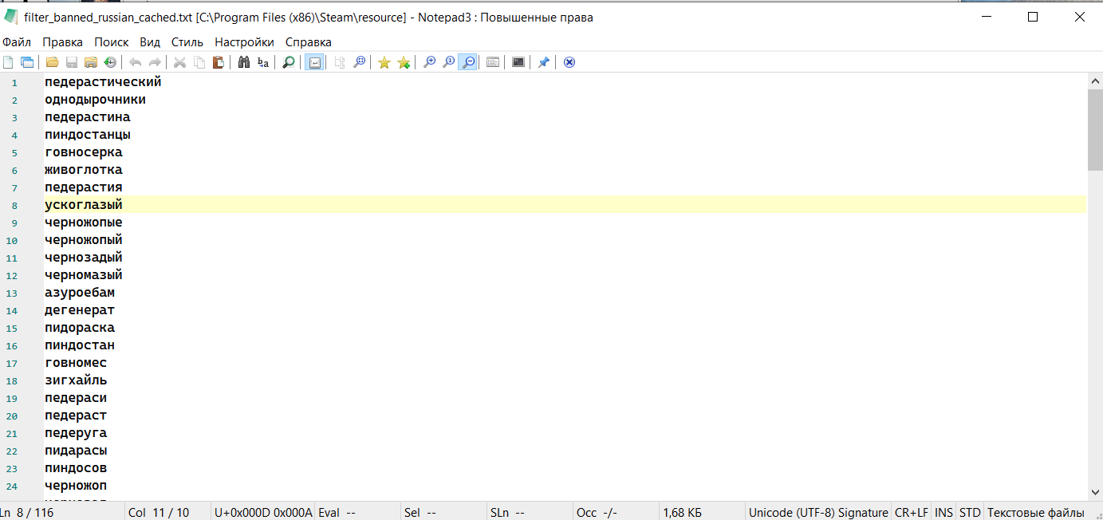
Task: Open Unicode (UTF-8) Signature encoding selector
Action: [818, 512]
